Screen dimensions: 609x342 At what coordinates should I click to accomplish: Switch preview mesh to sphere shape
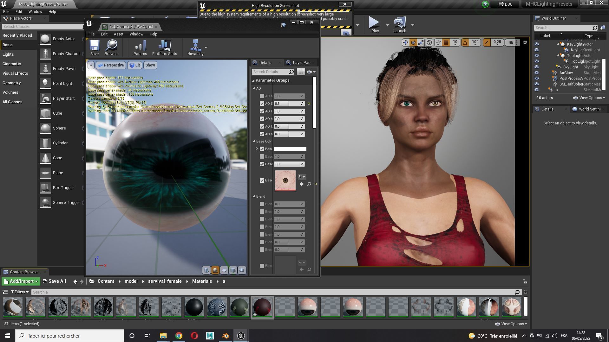coord(215,270)
